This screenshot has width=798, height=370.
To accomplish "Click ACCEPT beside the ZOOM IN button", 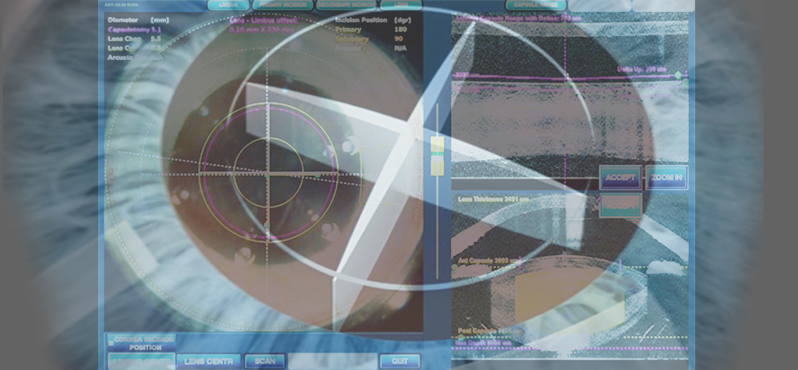I will pos(620,178).
